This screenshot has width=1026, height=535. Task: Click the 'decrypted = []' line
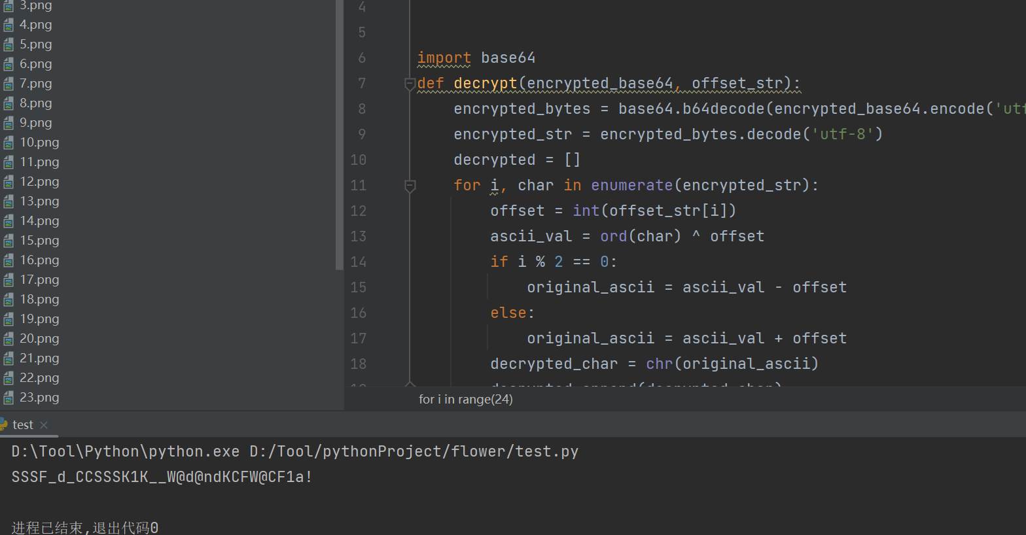(517, 160)
